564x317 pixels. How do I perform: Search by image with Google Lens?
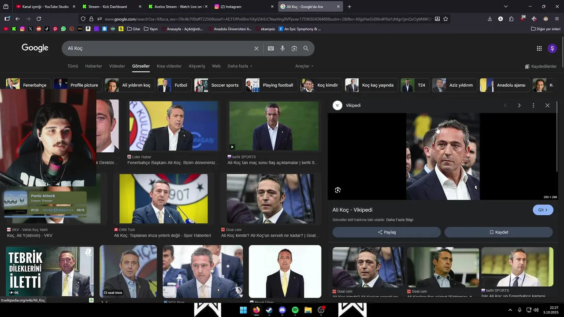294,48
